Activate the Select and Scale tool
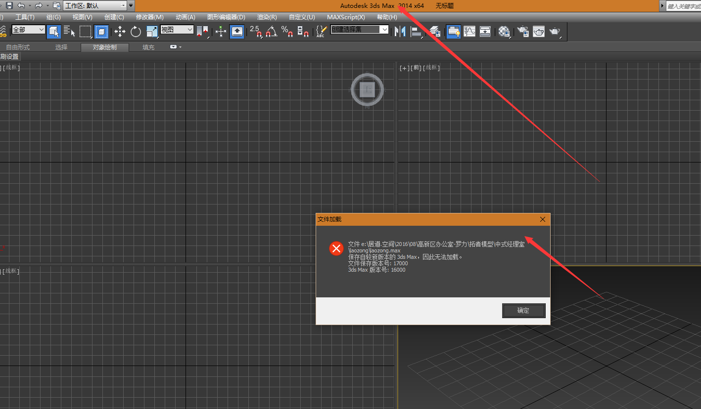Screen dimensions: 701x409 point(152,32)
